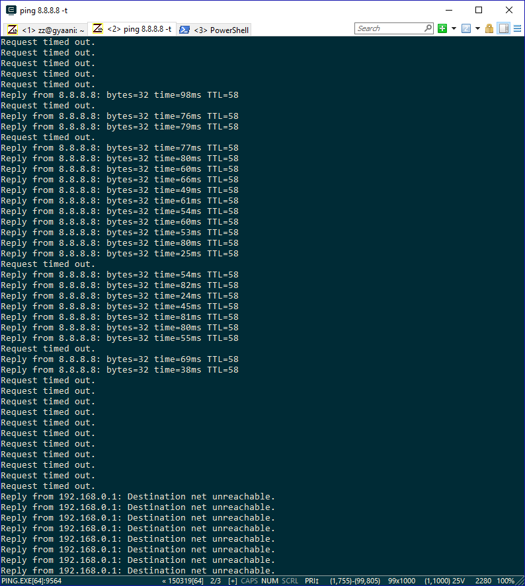Select the ping 8.8.8.8 -t tab
The width and height of the screenshot is (525, 586).
[132, 29]
